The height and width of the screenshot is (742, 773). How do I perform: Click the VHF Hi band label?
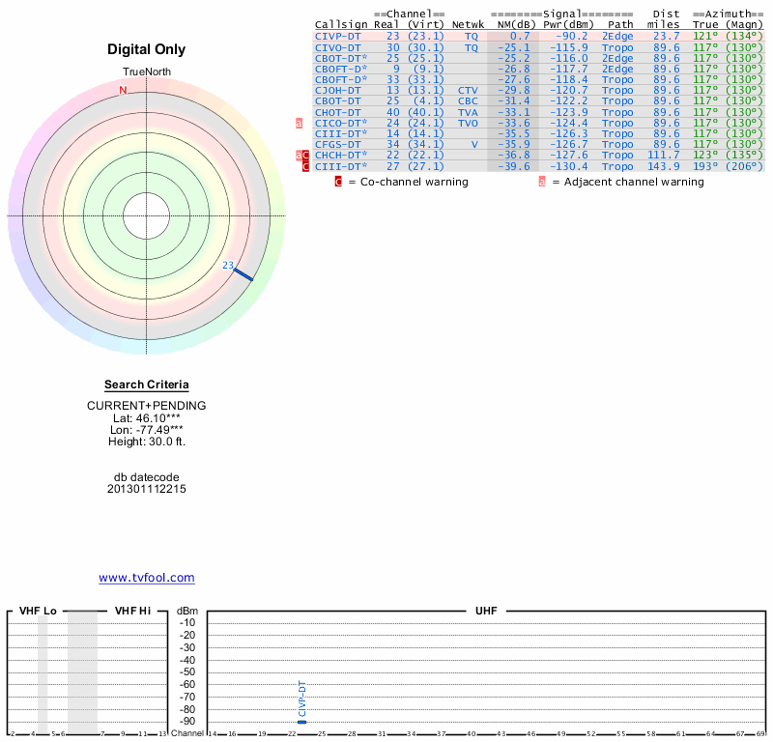(x=132, y=611)
